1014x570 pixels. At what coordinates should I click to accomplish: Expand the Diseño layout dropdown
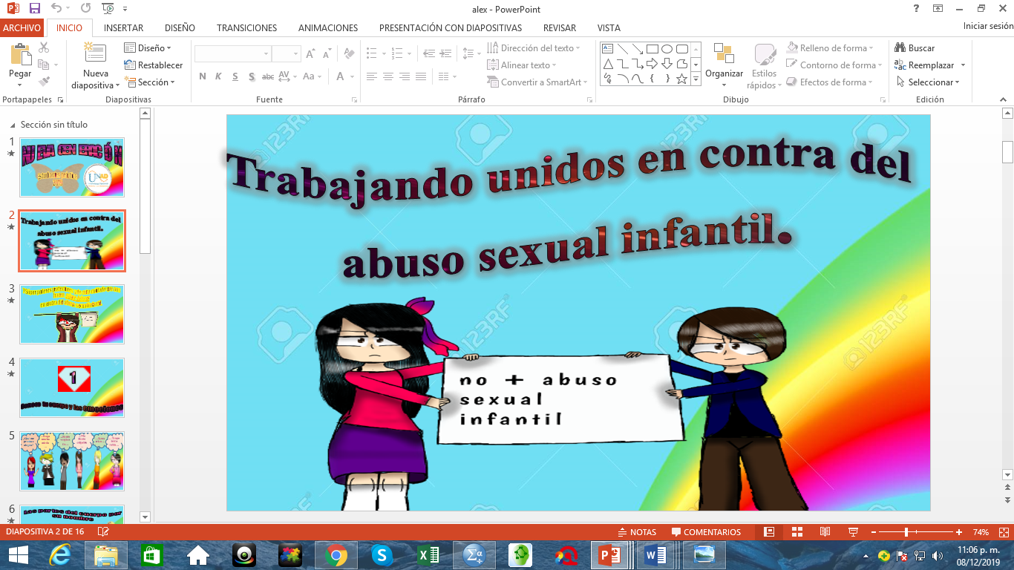(x=148, y=48)
